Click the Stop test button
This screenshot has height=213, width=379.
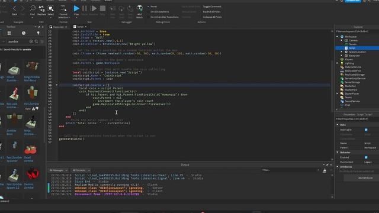[x=102, y=9]
